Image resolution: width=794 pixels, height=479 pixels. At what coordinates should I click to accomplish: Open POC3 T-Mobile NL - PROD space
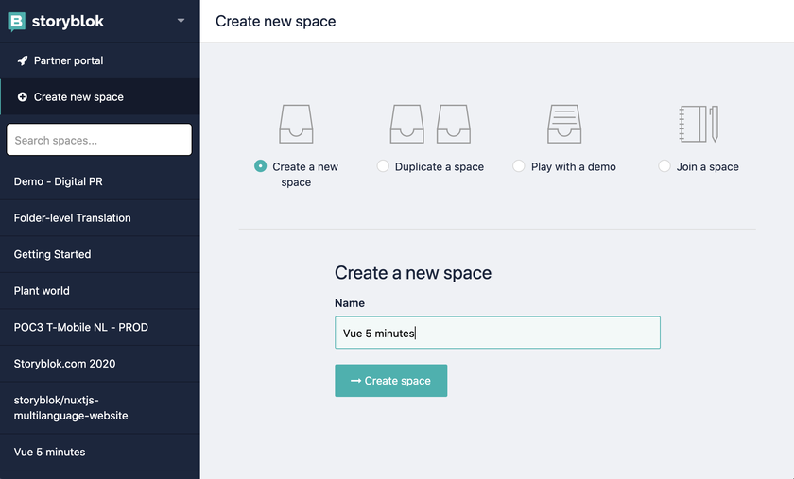pyautogui.click(x=100, y=327)
